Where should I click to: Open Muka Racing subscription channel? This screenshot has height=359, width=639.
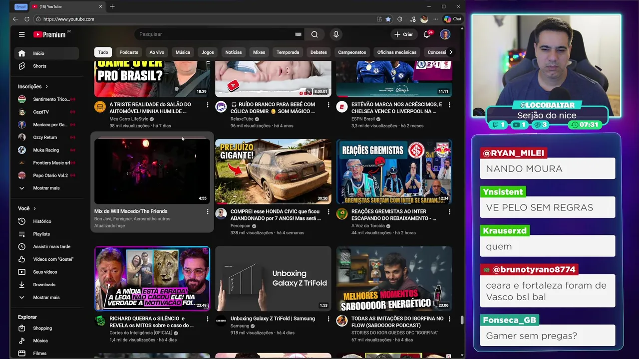point(46,150)
